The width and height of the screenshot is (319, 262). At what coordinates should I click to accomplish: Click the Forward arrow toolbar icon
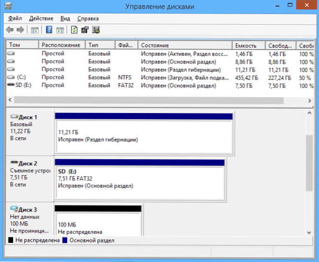[20, 30]
